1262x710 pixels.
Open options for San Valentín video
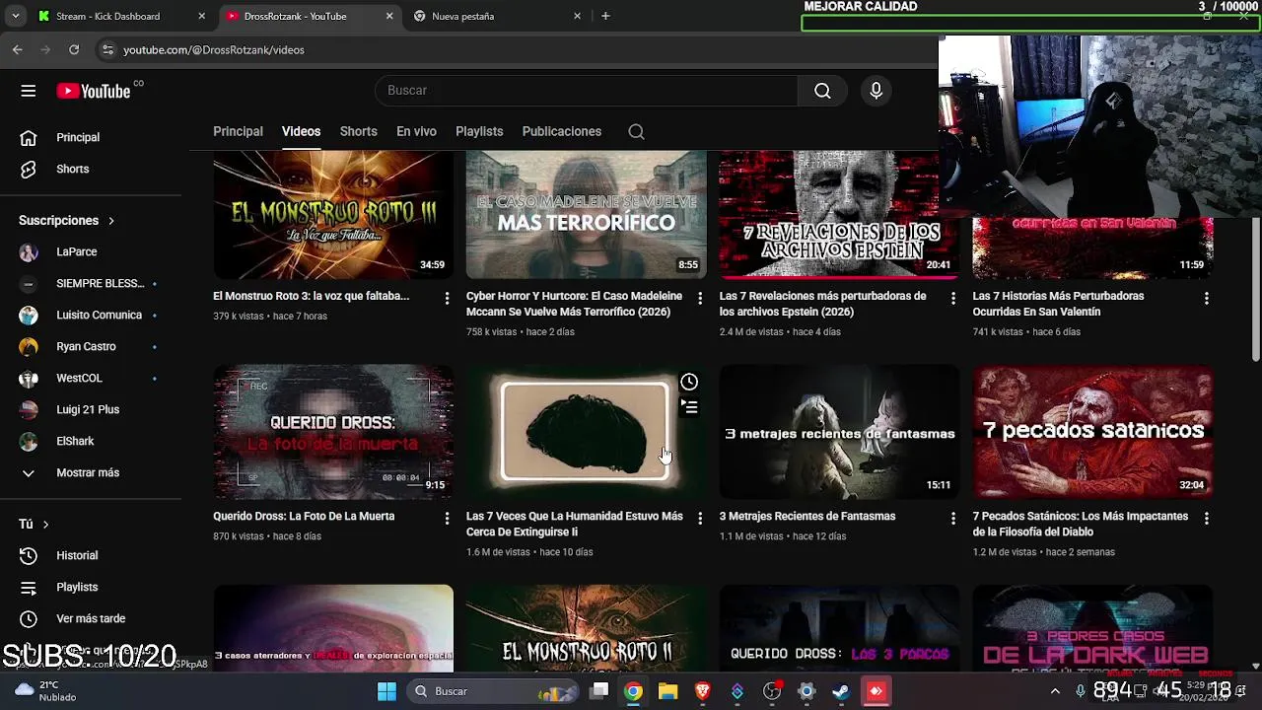[1206, 298]
